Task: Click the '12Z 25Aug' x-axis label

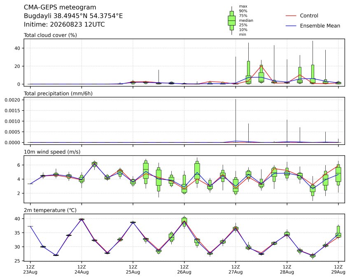Action: pyautogui.click(x=133, y=270)
